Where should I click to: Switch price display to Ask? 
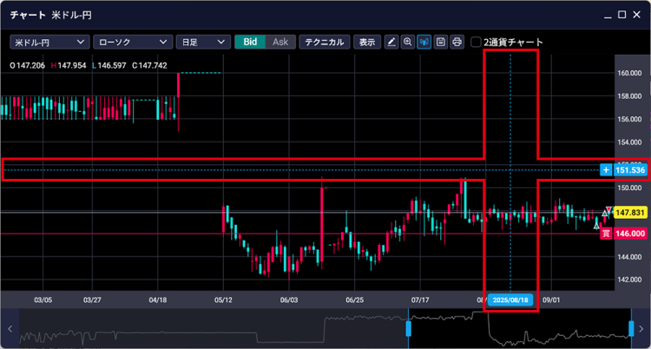pyautogui.click(x=279, y=42)
